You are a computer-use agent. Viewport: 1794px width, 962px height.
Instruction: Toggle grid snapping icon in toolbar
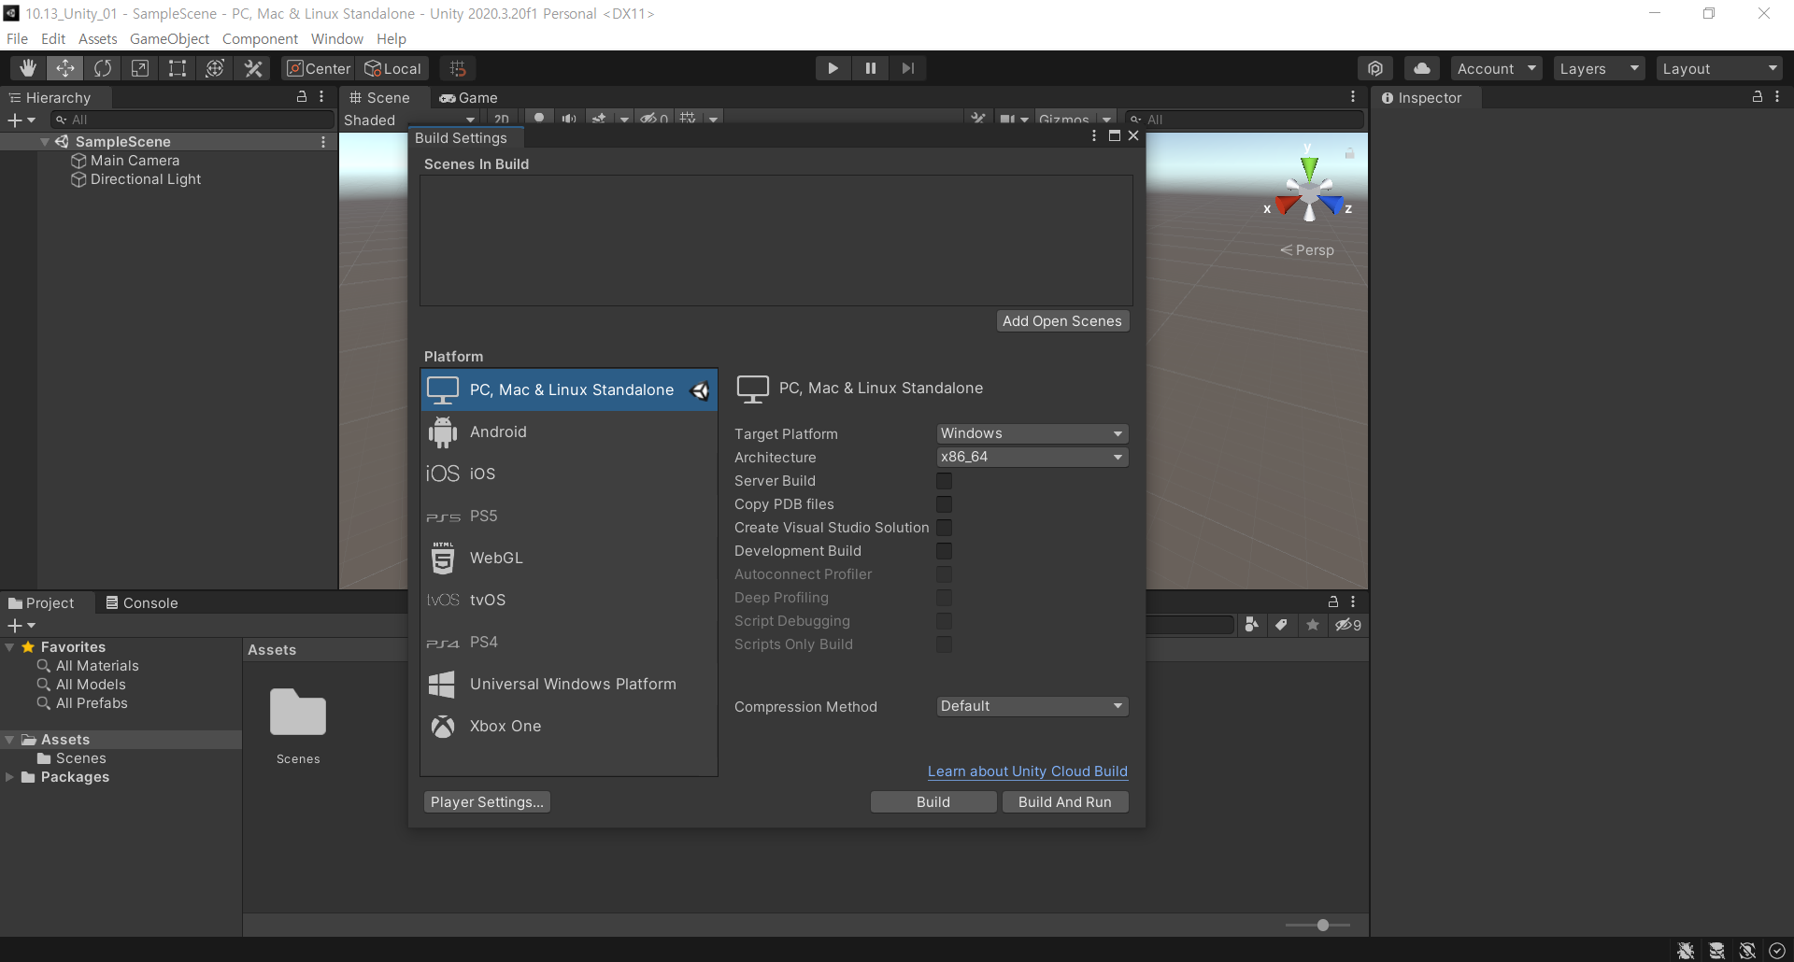tap(458, 68)
